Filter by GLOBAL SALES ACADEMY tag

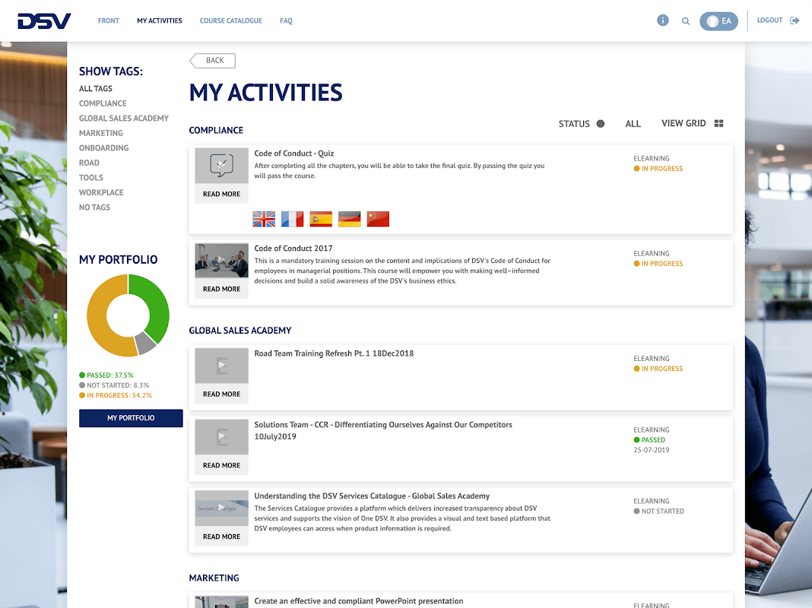coord(124,118)
